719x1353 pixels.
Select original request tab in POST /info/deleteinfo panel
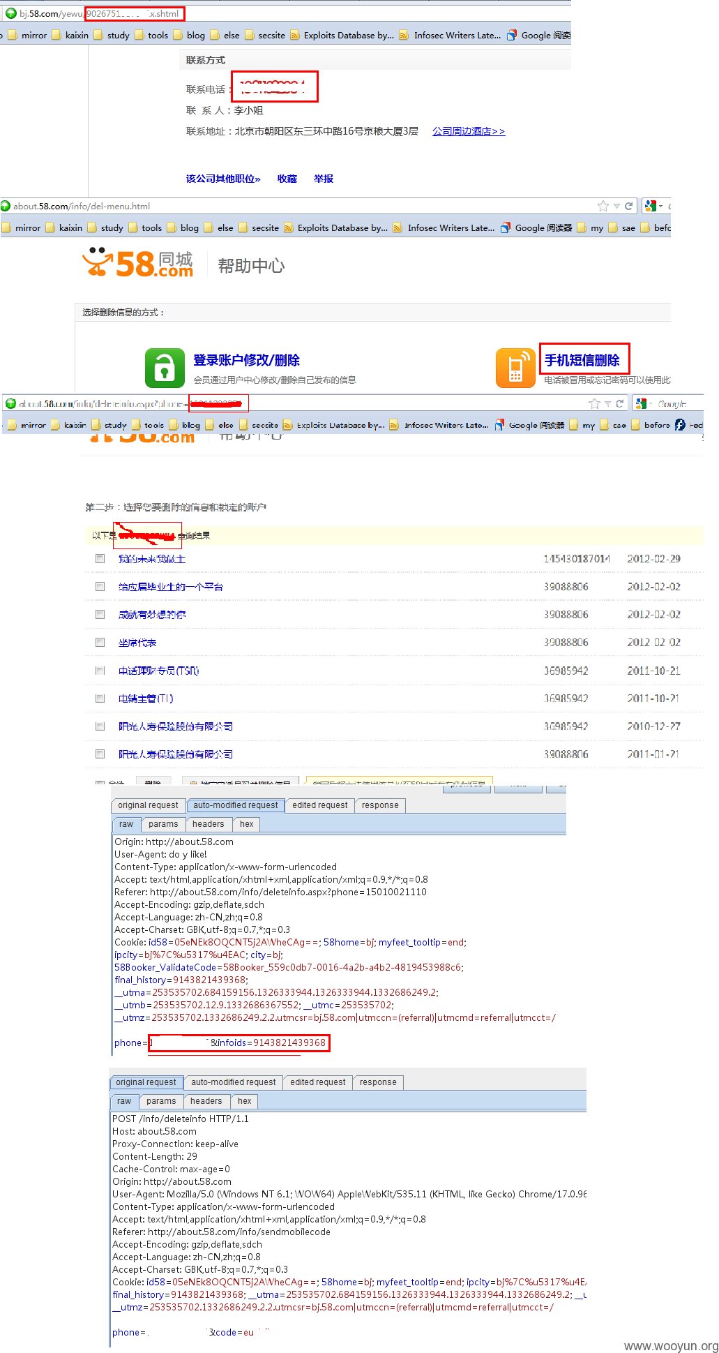(146, 1082)
